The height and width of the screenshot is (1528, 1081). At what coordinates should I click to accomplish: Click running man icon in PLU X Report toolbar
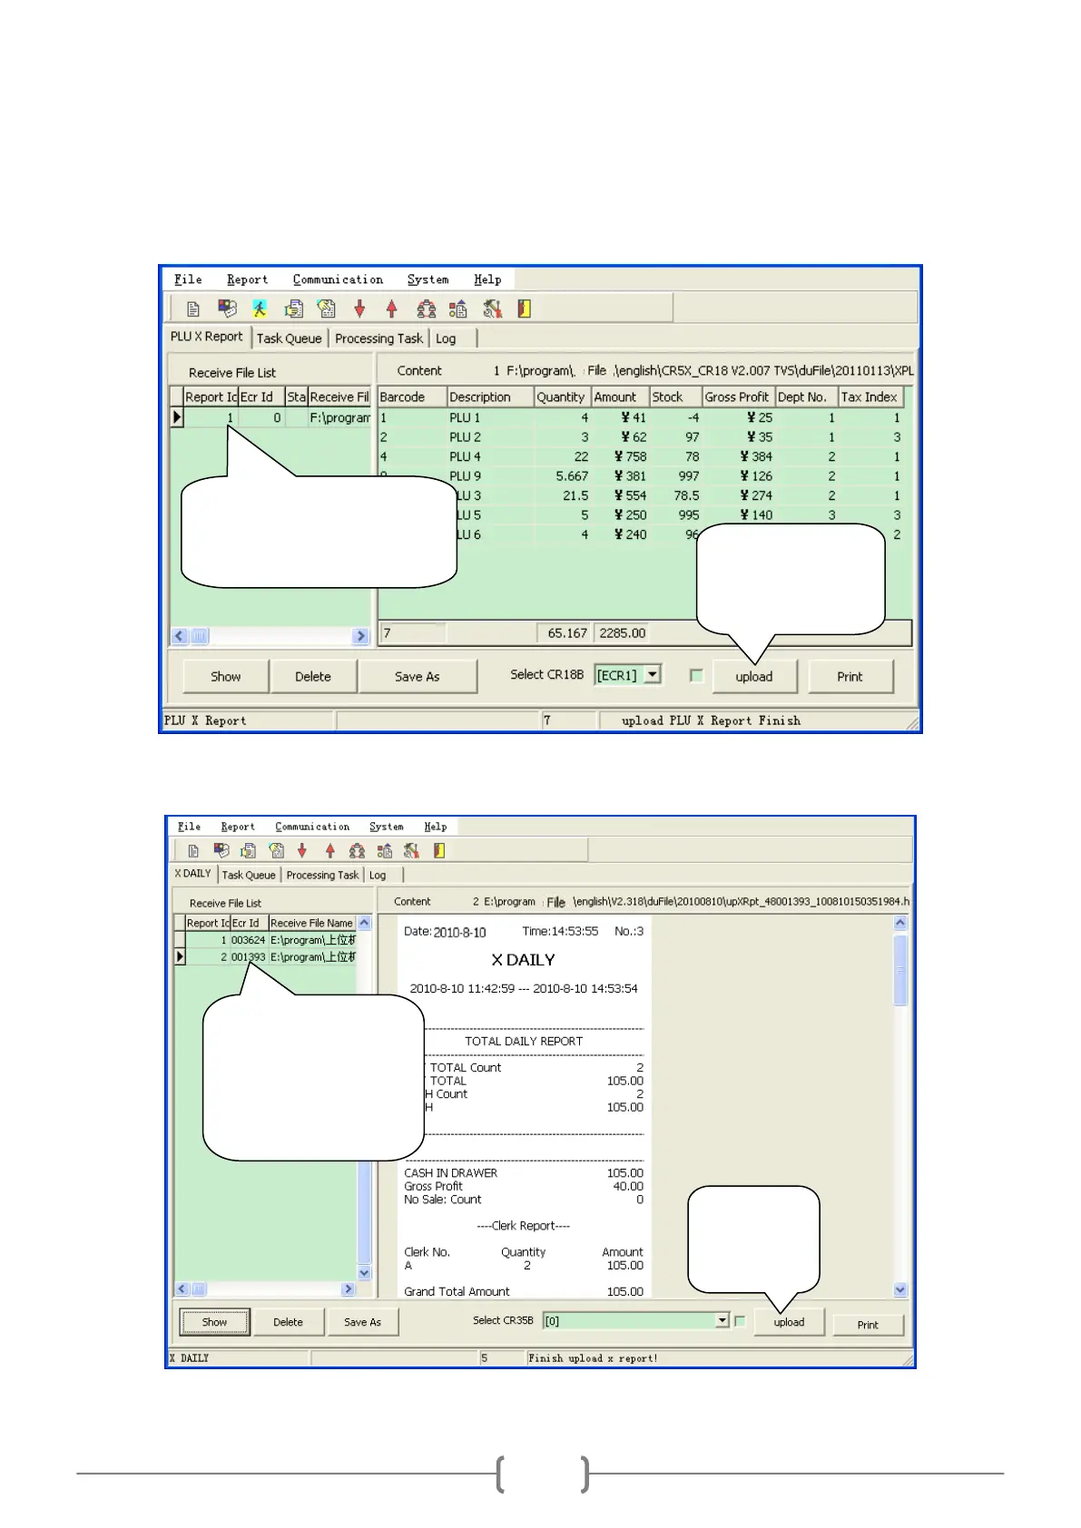[260, 309]
